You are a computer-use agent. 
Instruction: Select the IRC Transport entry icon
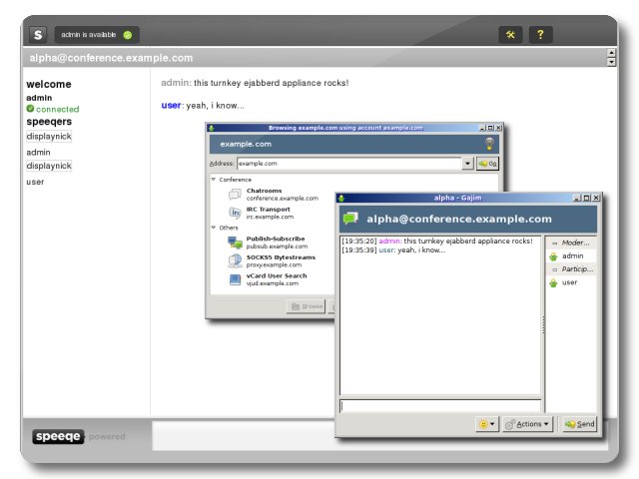pyautogui.click(x=235, y=213)
